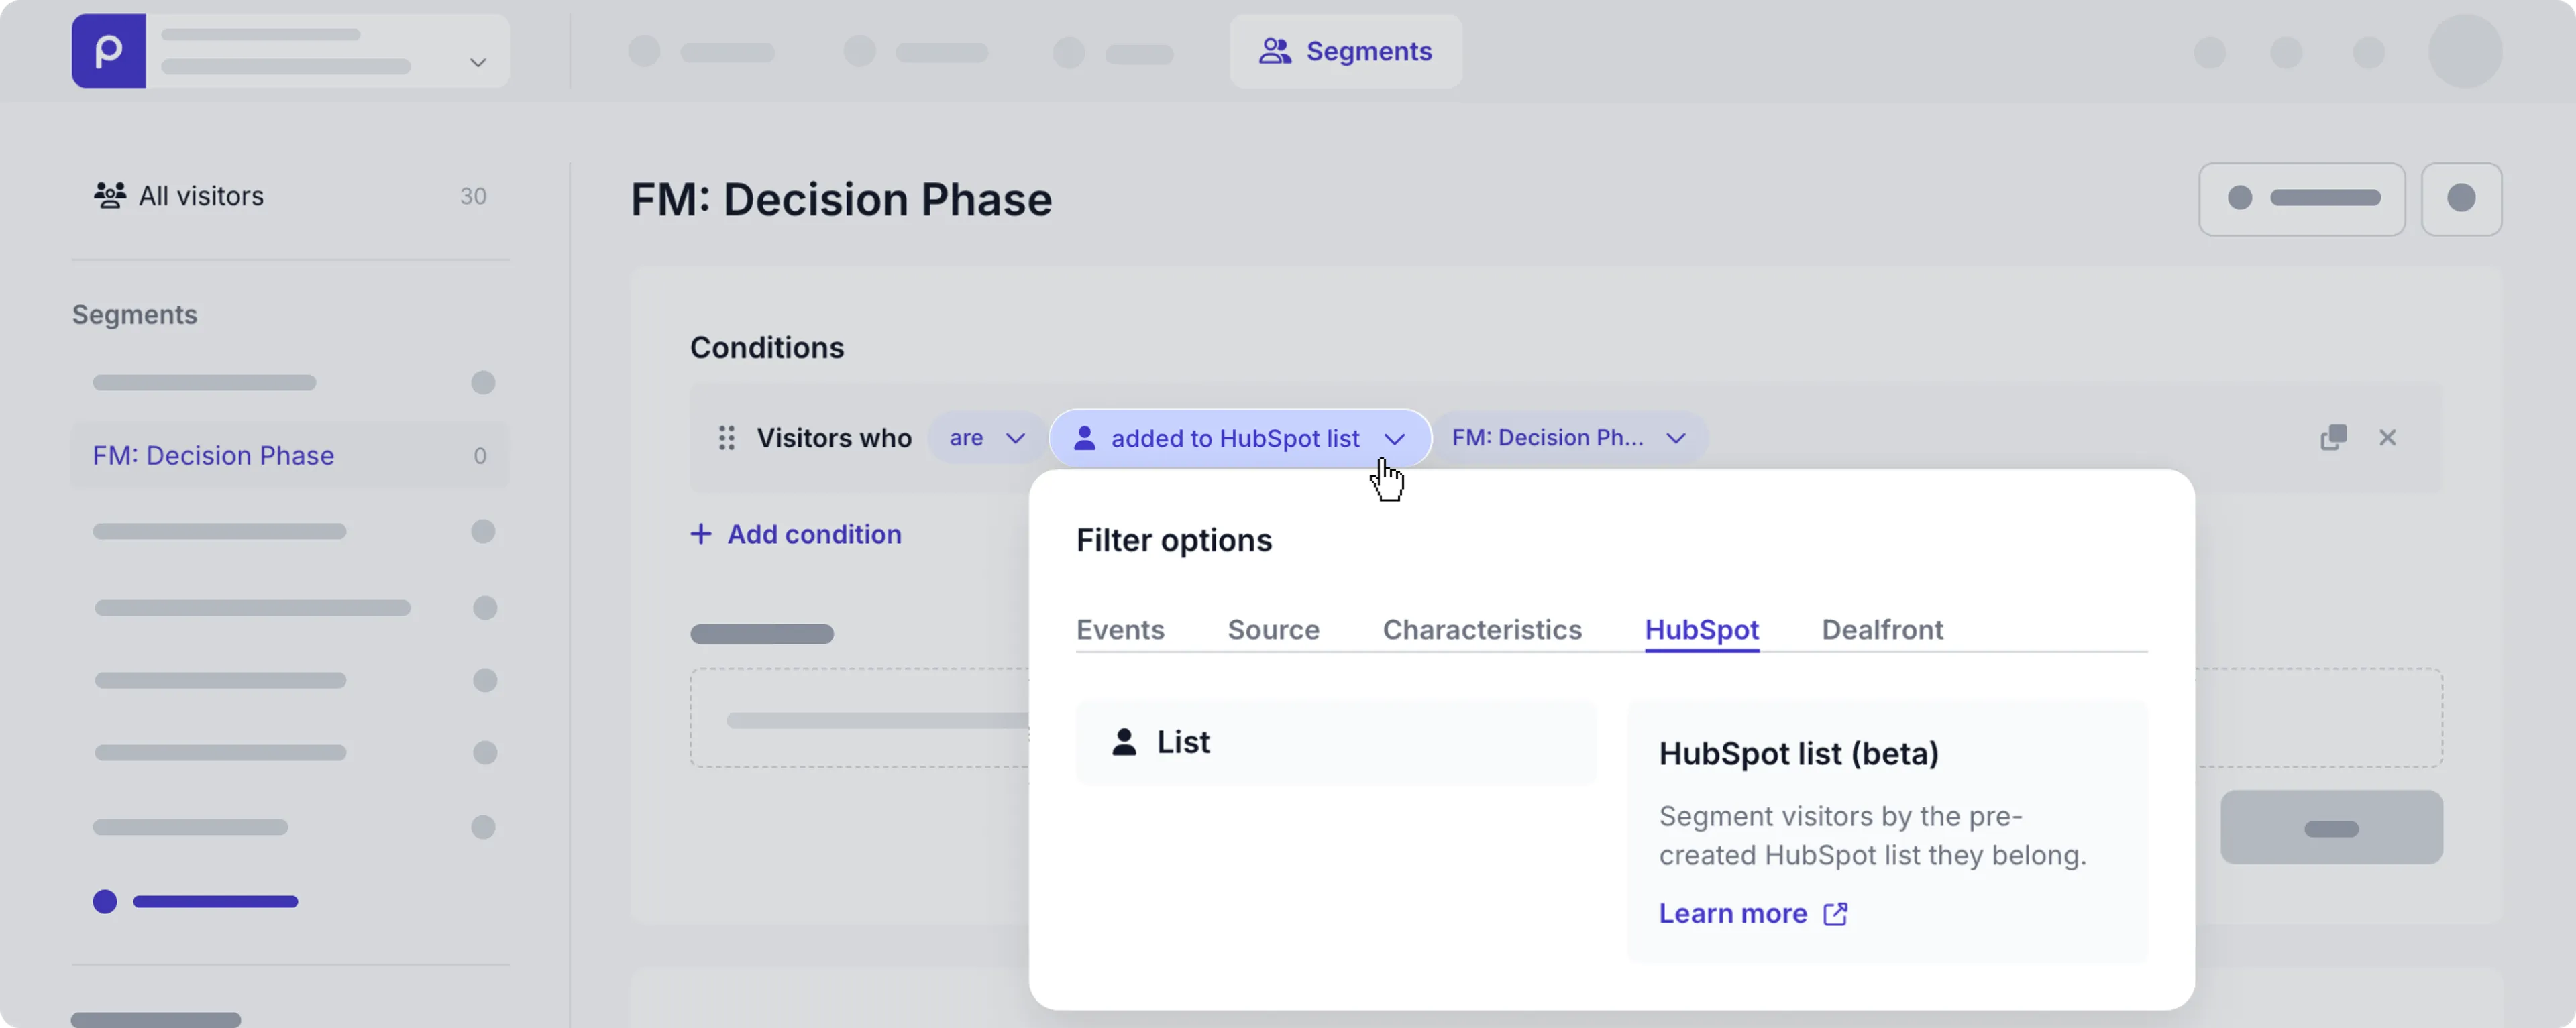Open the workspace selector chevron at top left
The width and height of the screenshot is (2576, 1028).
[478, 62]
